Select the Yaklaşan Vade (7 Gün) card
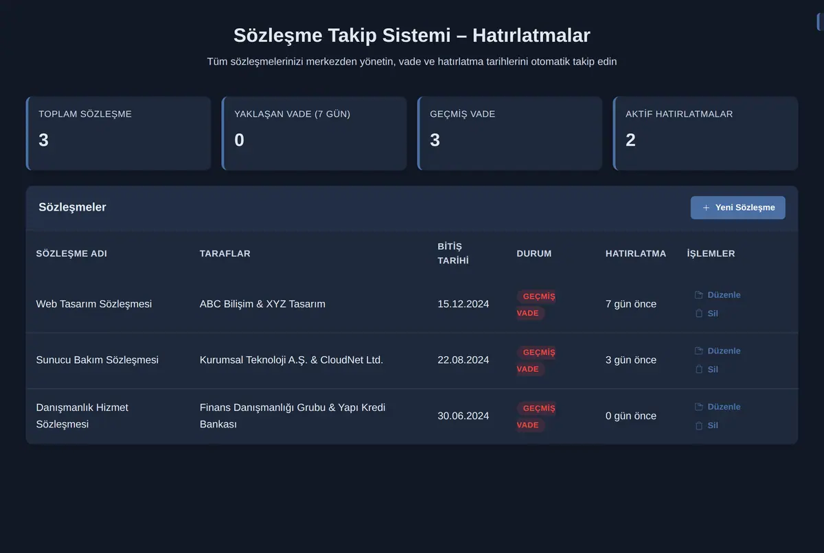The height and width of the screenshot is (553, 824). (314, 133)
